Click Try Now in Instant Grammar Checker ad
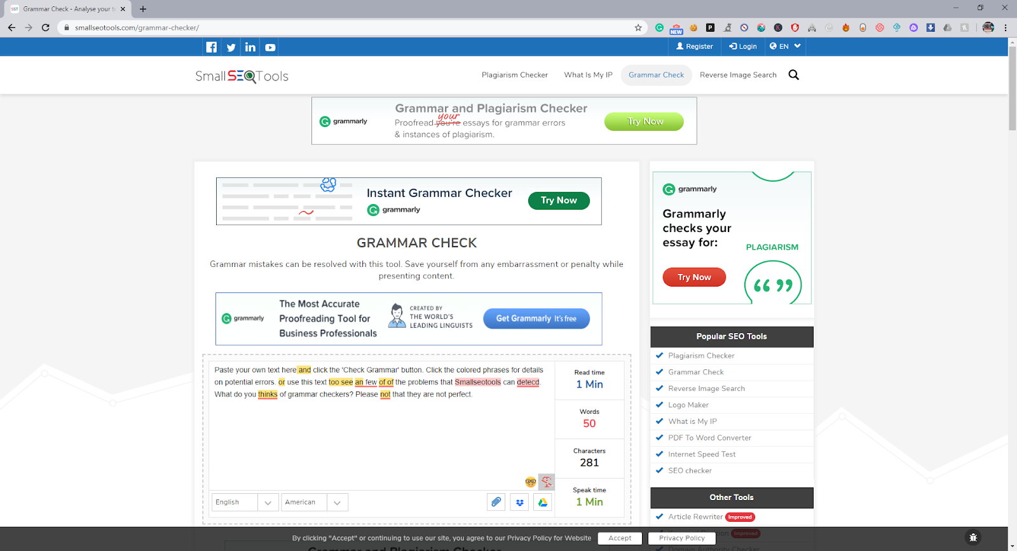This screenshot has height=551, width=1017. (x=559, y=200)
